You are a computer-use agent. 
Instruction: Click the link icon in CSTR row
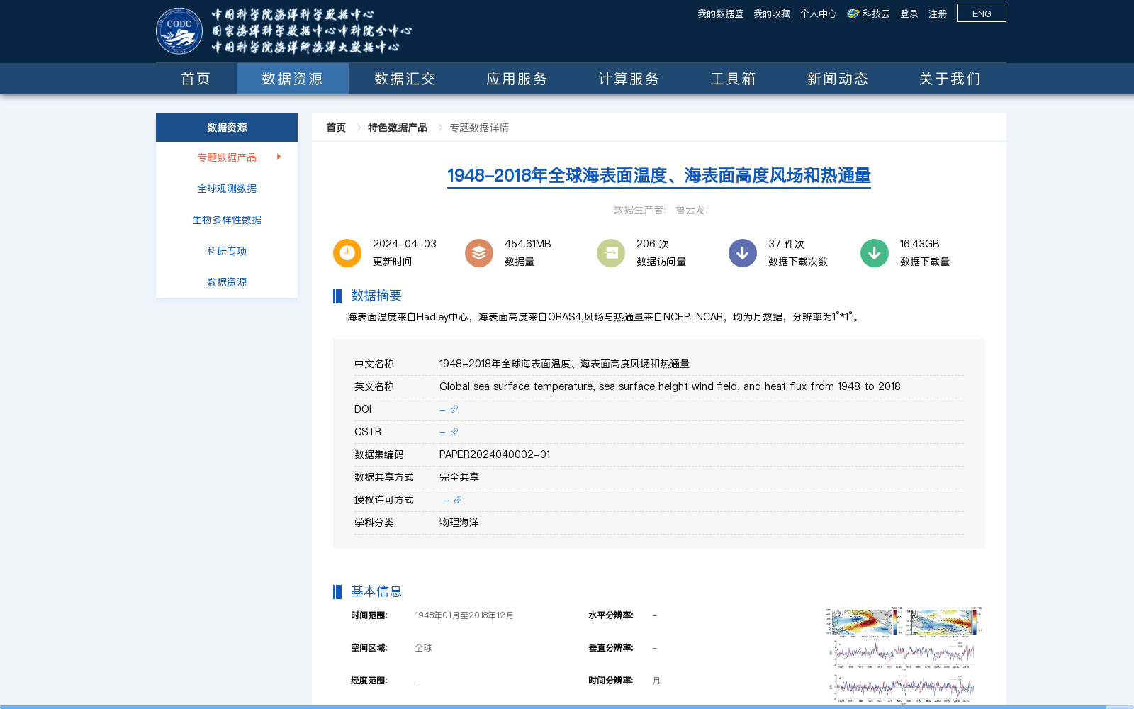[454, 432]
